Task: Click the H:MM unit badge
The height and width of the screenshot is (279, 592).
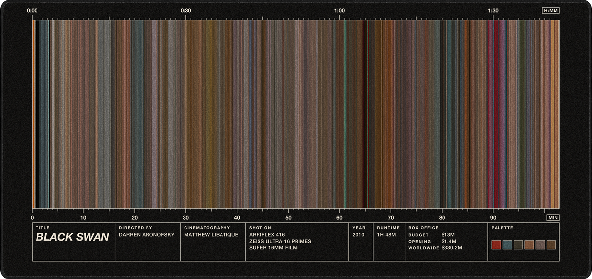Action: click(x=551, y=10)
